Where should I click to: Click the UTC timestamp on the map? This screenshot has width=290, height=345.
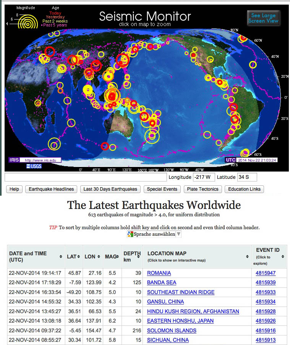click(x=257, y=160)
